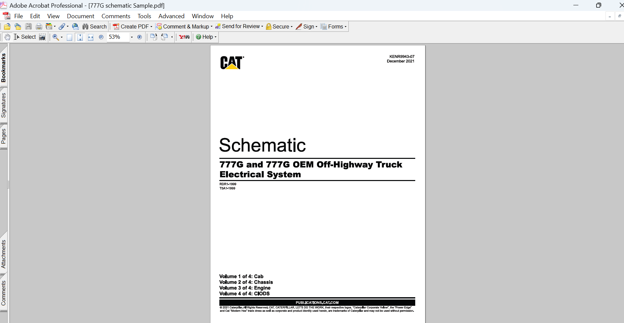Set Actual Size page view
The image size is (624, 323).
(x=69, y=37)
